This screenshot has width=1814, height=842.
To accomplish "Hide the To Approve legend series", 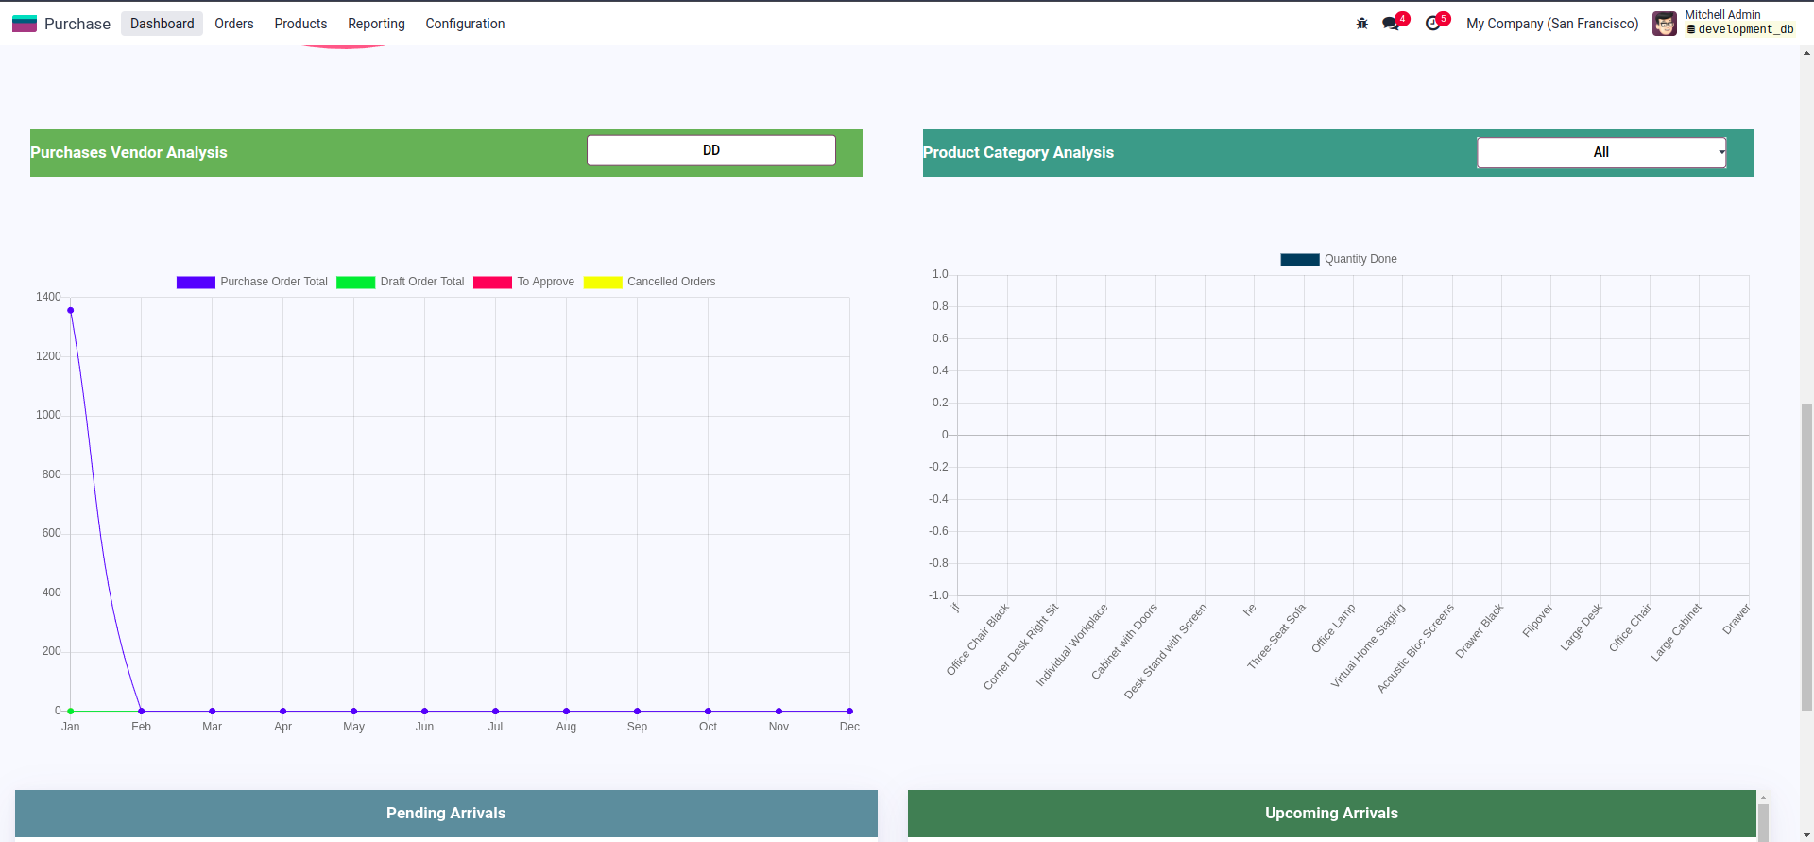I will (524, 282).
